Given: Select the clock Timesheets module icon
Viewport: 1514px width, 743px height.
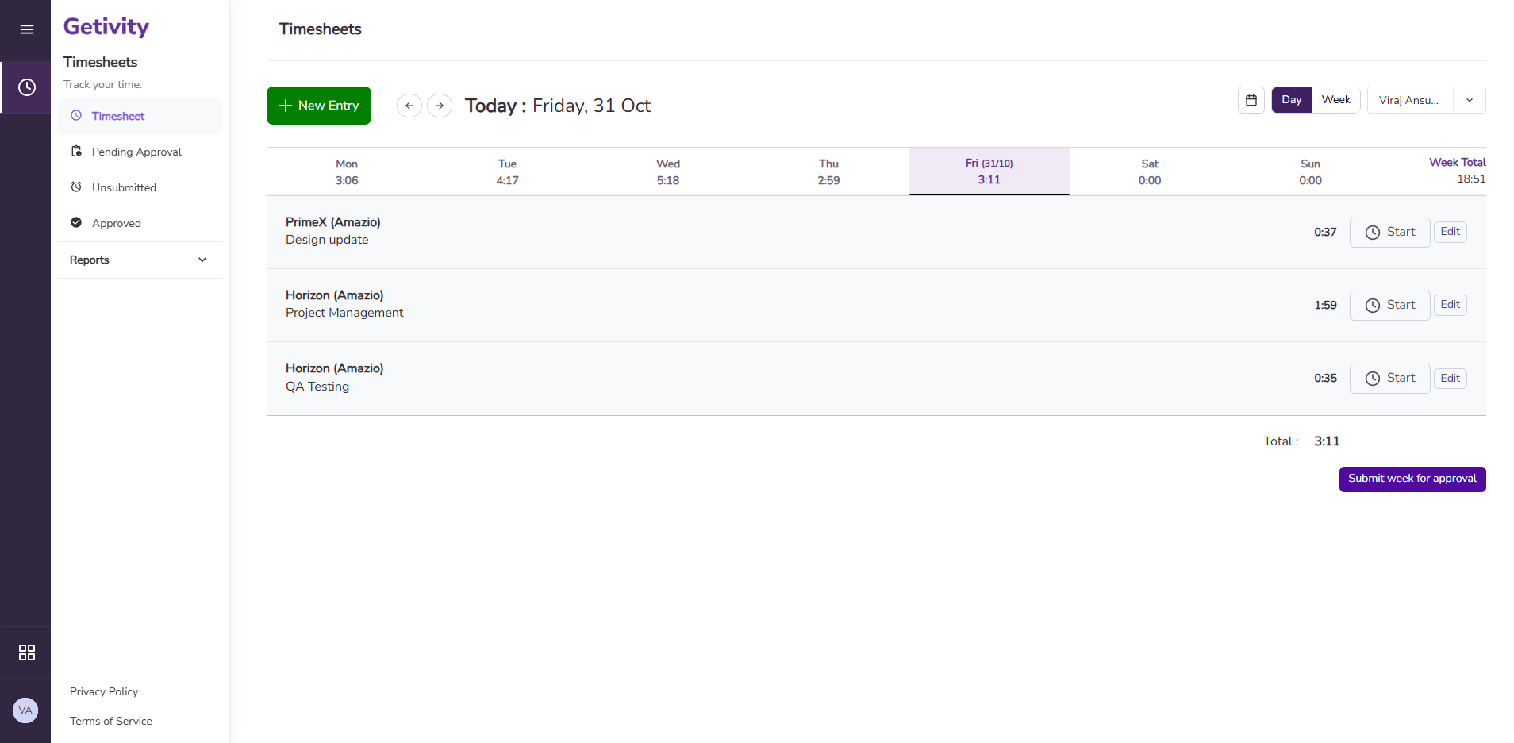Looking at the screenshot, I should click(x=27, y=87).
